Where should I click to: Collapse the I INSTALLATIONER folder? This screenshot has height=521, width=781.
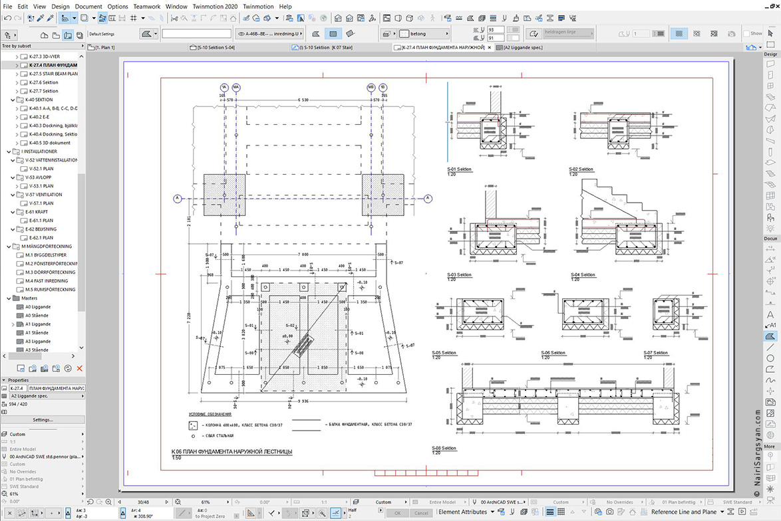point(9,152)
